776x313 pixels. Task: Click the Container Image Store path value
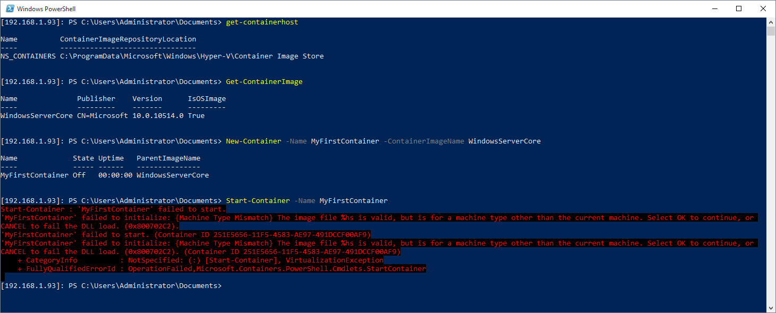pyautogui.click(x=192, y=56)
